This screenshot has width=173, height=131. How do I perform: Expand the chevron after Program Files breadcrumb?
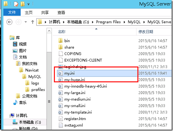(124, 22)
